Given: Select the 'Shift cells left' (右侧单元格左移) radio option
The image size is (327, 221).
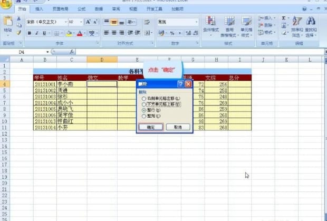Looking at the screenshot, I should coord(143,99).
